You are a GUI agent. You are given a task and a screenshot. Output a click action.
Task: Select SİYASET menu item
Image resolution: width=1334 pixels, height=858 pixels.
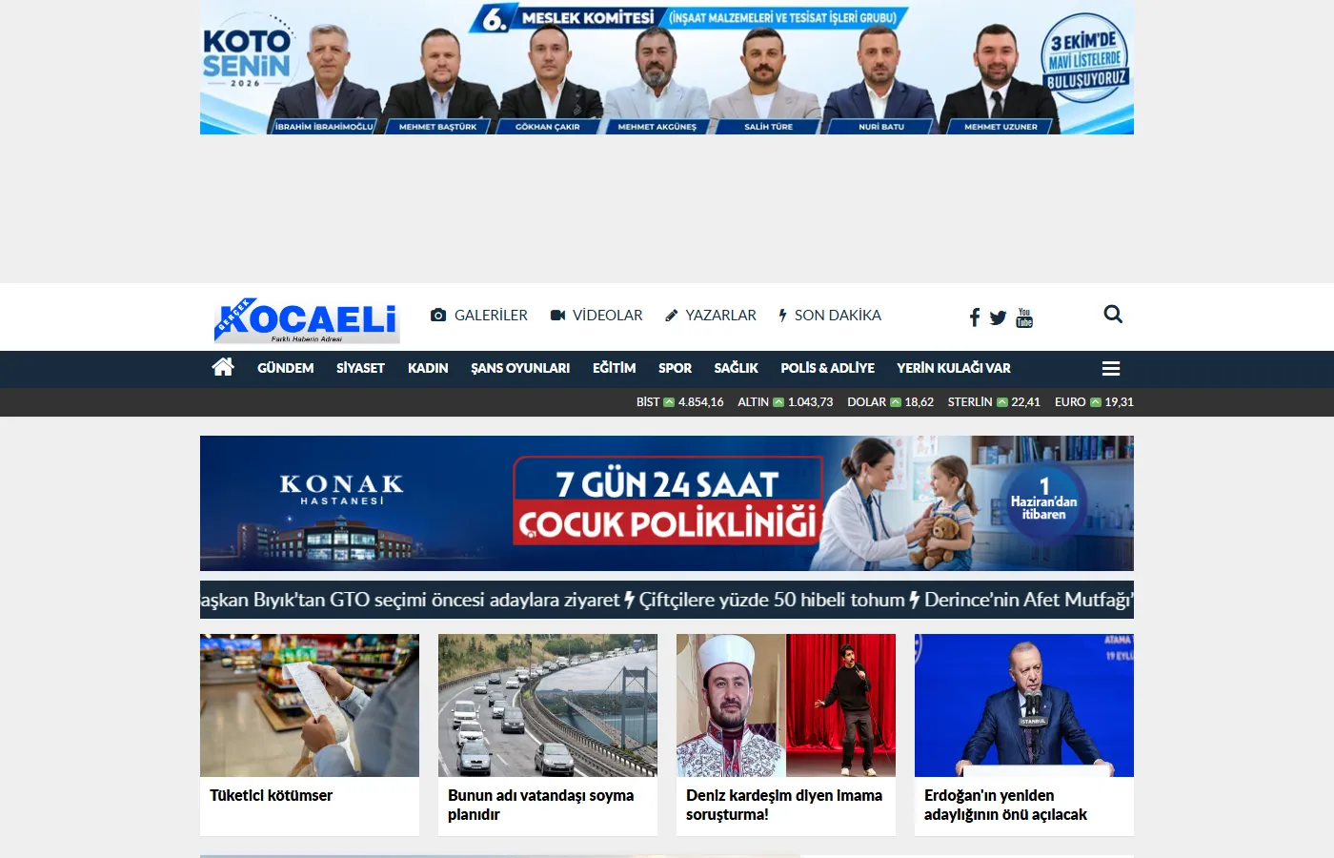pos(360,368)
